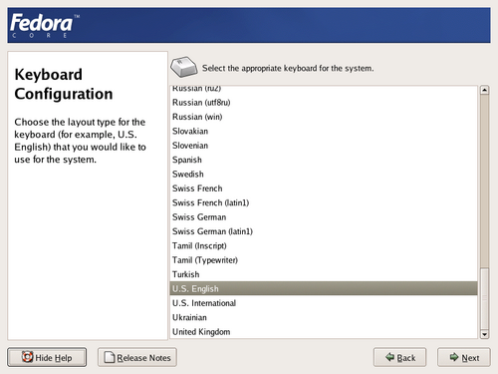Image resolution: width=498 pixels, height=374 pixels.
Task: Choose Tamil (Typewriter) keyboard
Action: pyautogui.click(x=324, y=260)
